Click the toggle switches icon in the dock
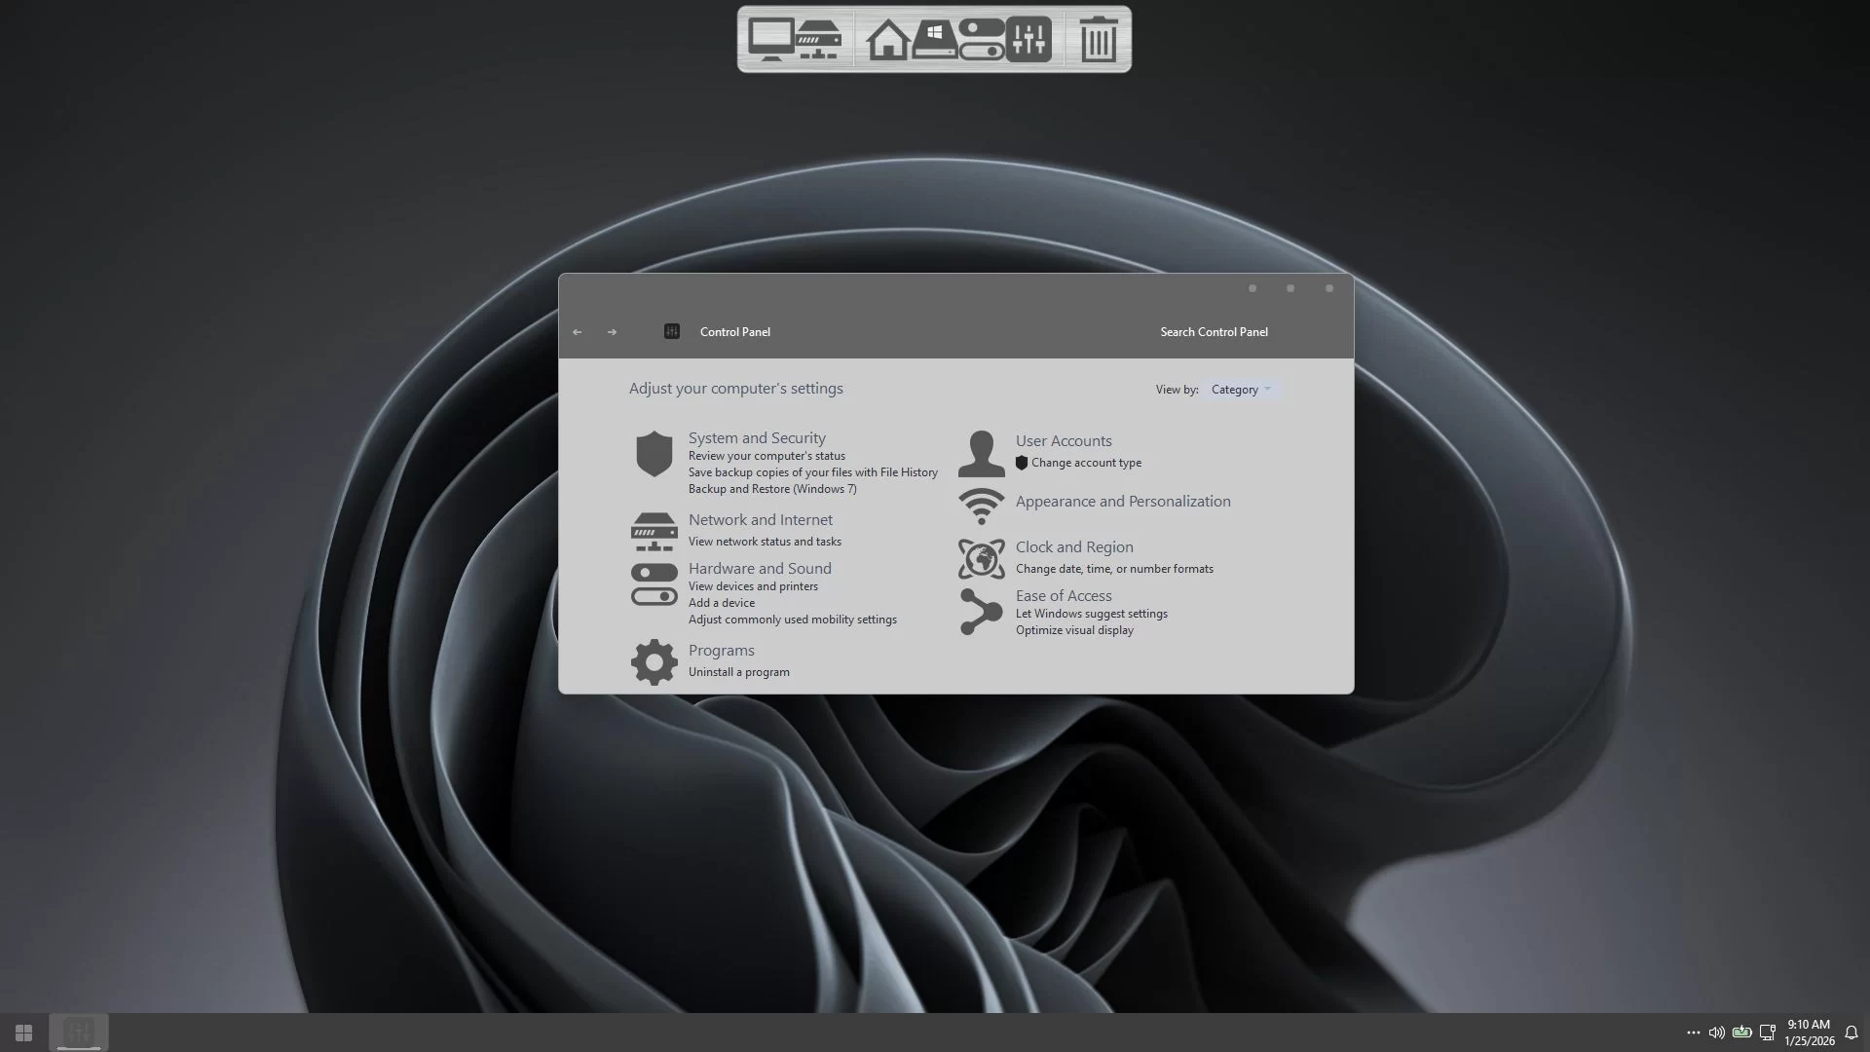Image resolution: width=1870 pixels, height=1052 pixels. tap(981, 40)
